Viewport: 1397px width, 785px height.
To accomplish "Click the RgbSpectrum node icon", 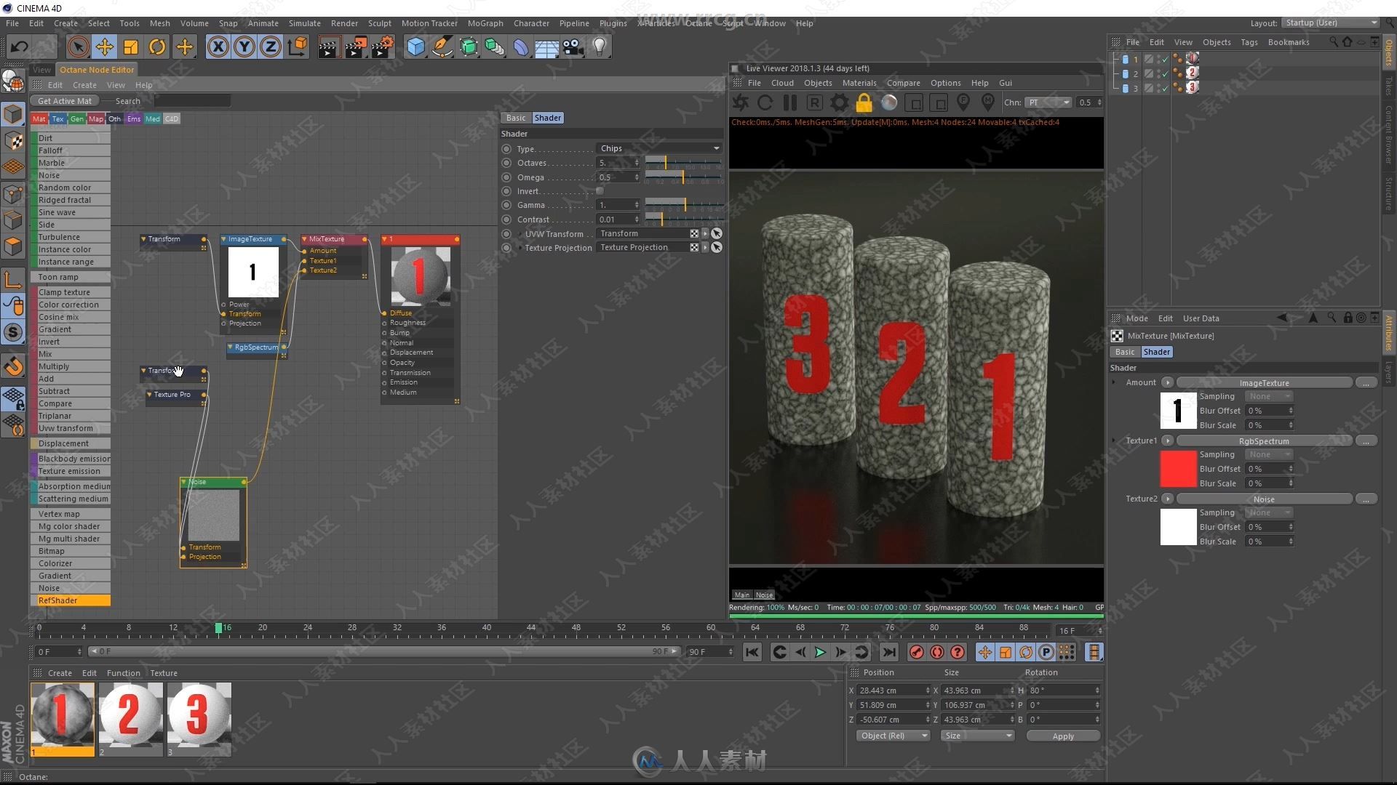I will (254, 346).
